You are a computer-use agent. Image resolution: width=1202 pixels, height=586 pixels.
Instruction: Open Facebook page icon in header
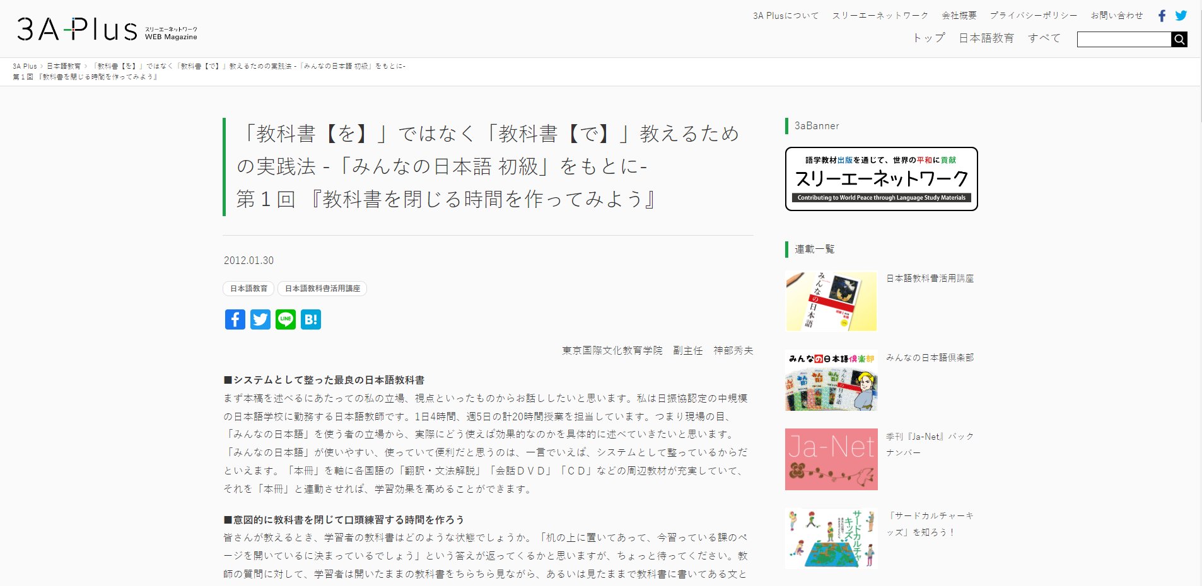(1162, 16)
